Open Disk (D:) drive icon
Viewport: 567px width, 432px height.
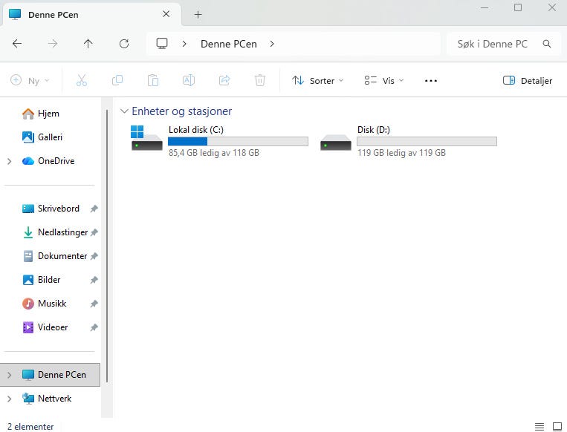click(x=336, y=143)
